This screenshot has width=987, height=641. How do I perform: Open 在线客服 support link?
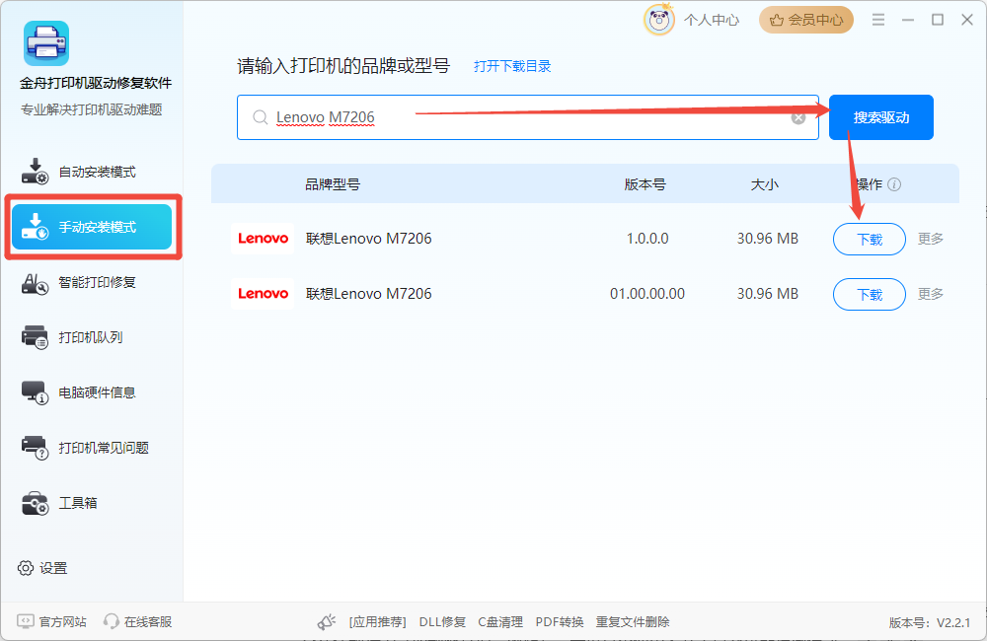[138, 621]
